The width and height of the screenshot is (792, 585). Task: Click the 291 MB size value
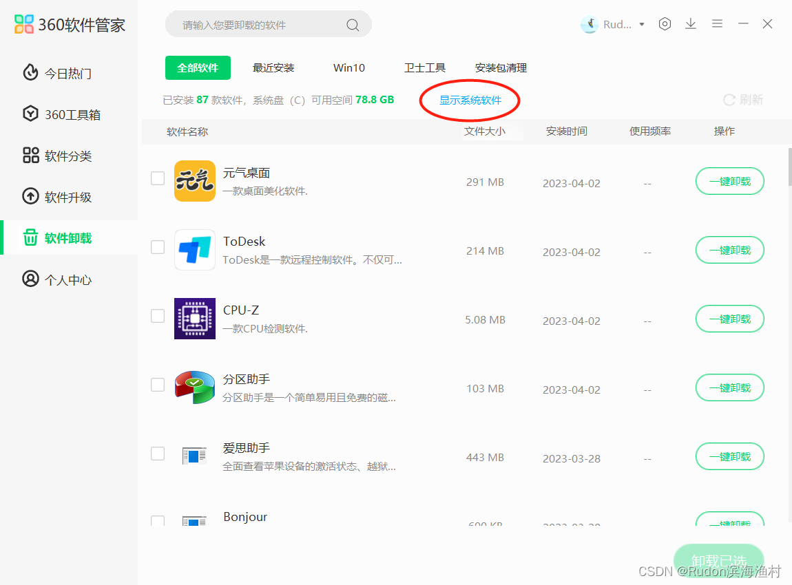click(485, 182)
